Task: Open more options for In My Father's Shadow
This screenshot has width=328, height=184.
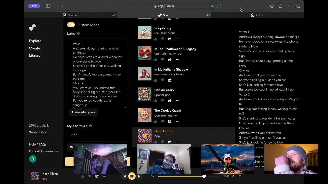Action: (177, 80)
